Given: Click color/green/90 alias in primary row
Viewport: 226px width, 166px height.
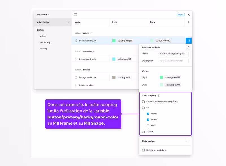Looking at the screenshot, I should tap(163, 41).
